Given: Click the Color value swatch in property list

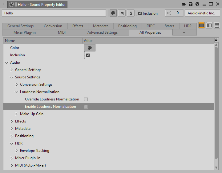Looking at the screenshot, I should pos(90,48).
